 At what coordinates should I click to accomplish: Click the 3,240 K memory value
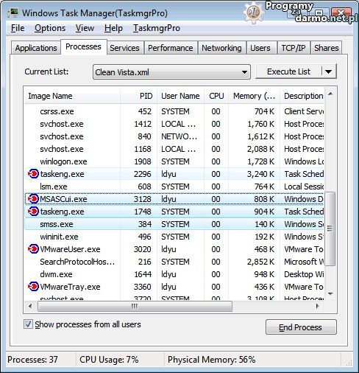(260, 174)
